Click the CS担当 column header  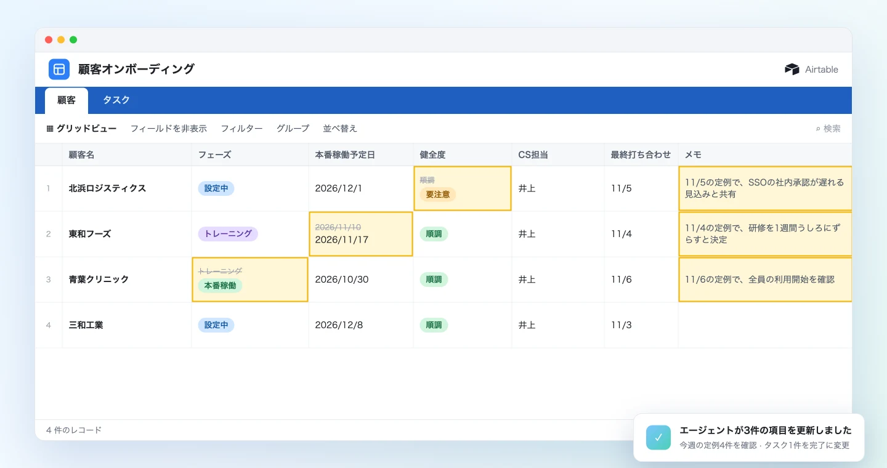pos(558,155)
